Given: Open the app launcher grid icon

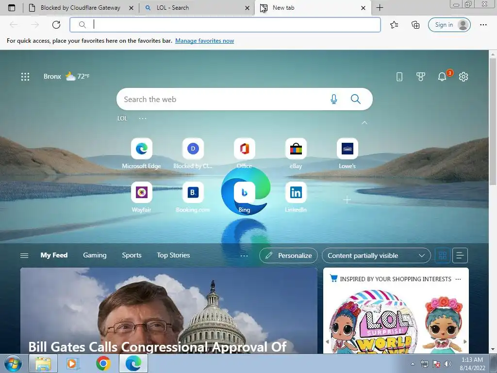Looking at the screenshot, I should (x=25, y=76).
